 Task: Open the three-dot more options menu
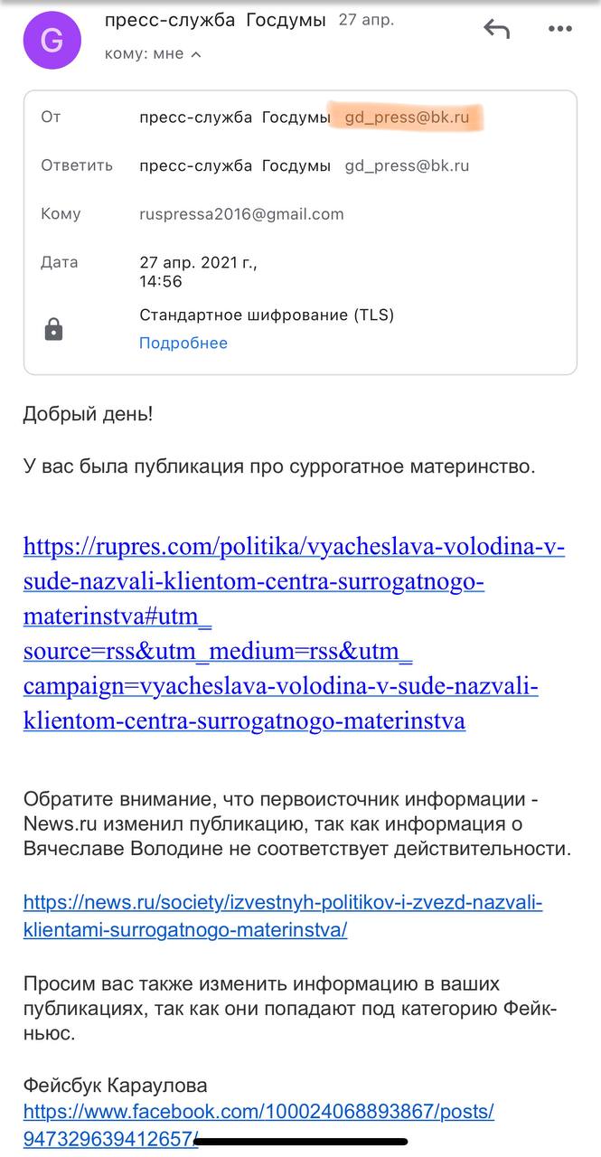pos(560,30)
